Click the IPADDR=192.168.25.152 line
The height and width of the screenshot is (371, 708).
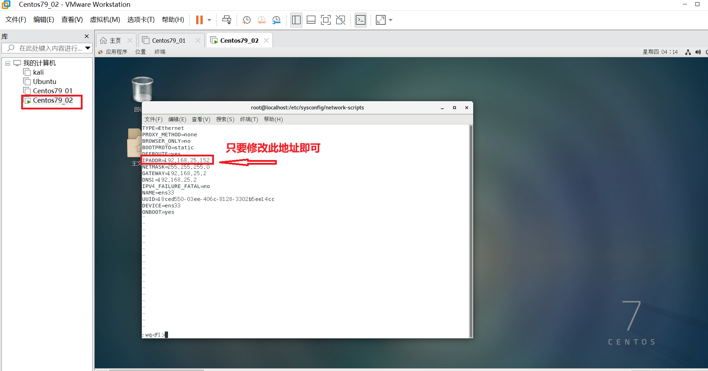tap(176, 160)
